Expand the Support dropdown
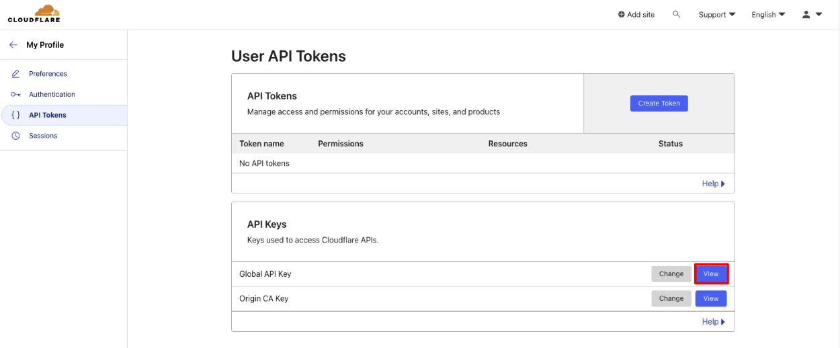 coord(717,15)
